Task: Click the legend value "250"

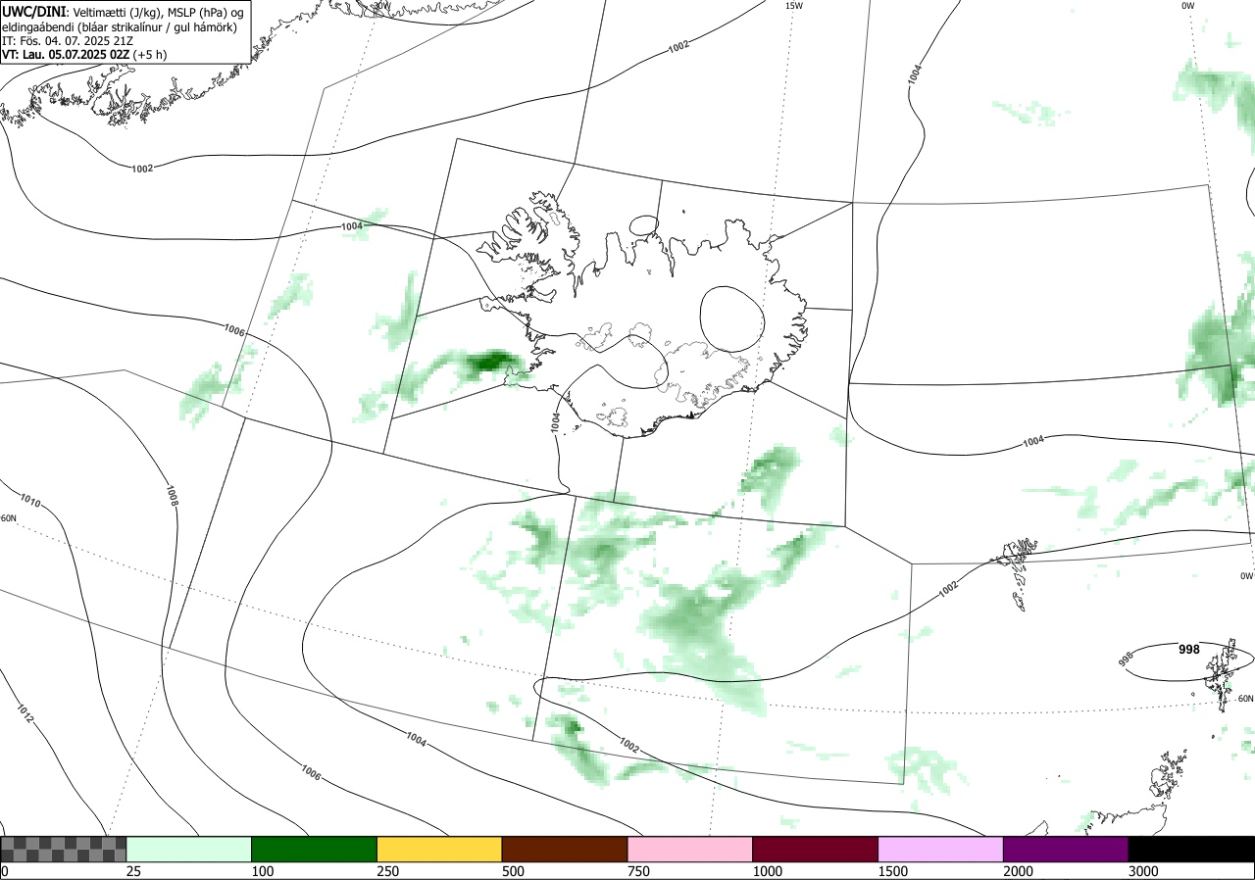Action: 387,871
